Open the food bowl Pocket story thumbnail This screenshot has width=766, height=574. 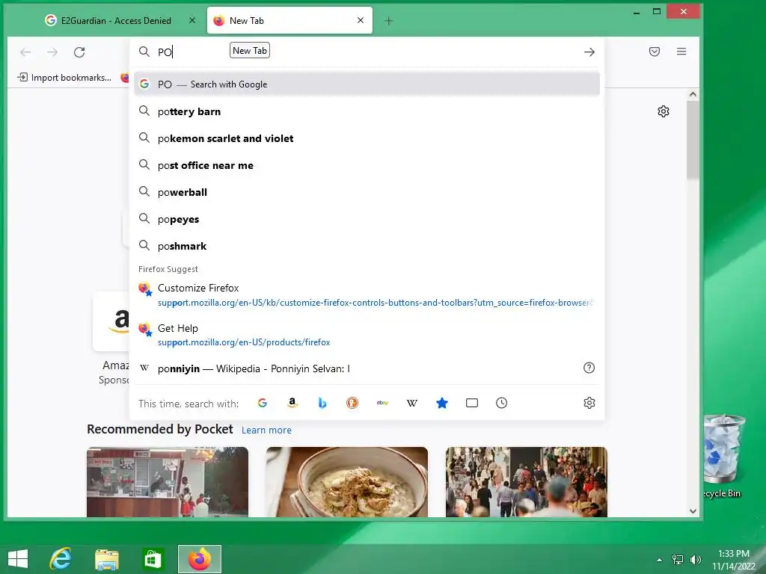347,482
